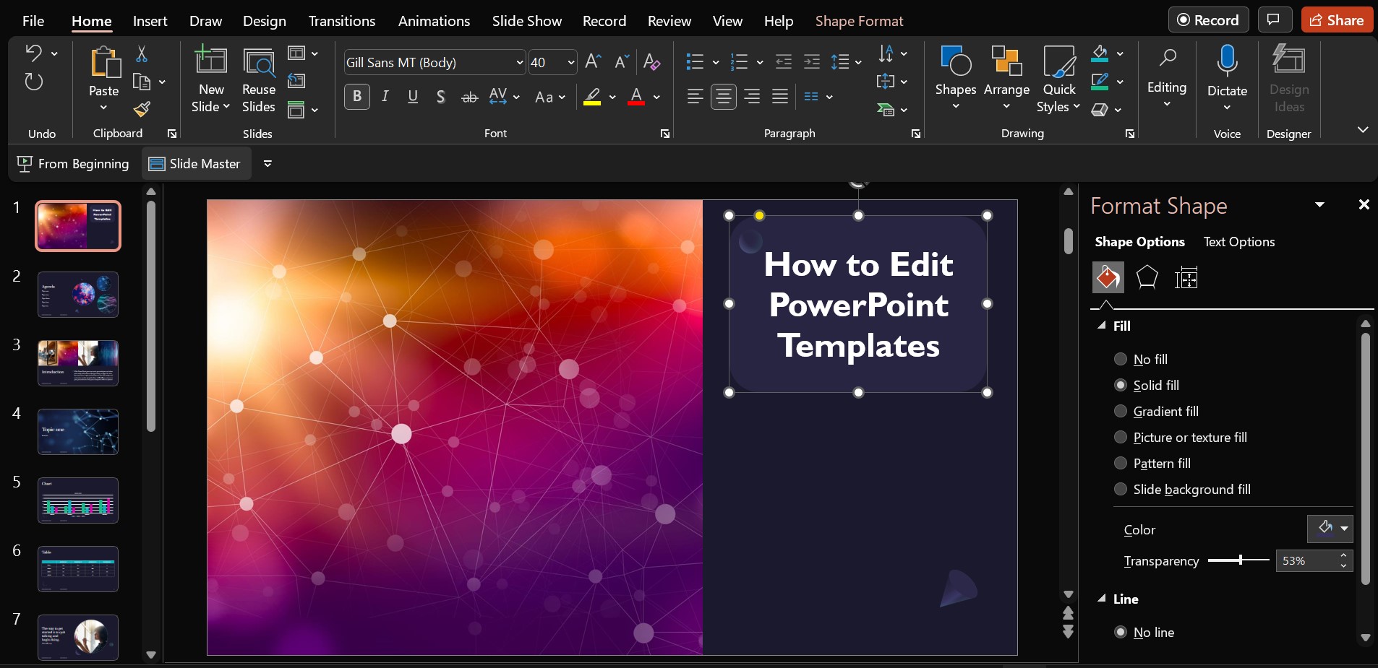Screen dimensions: 1378x668
Task: Collapse the Fill section
Action: click(1102, 326)
